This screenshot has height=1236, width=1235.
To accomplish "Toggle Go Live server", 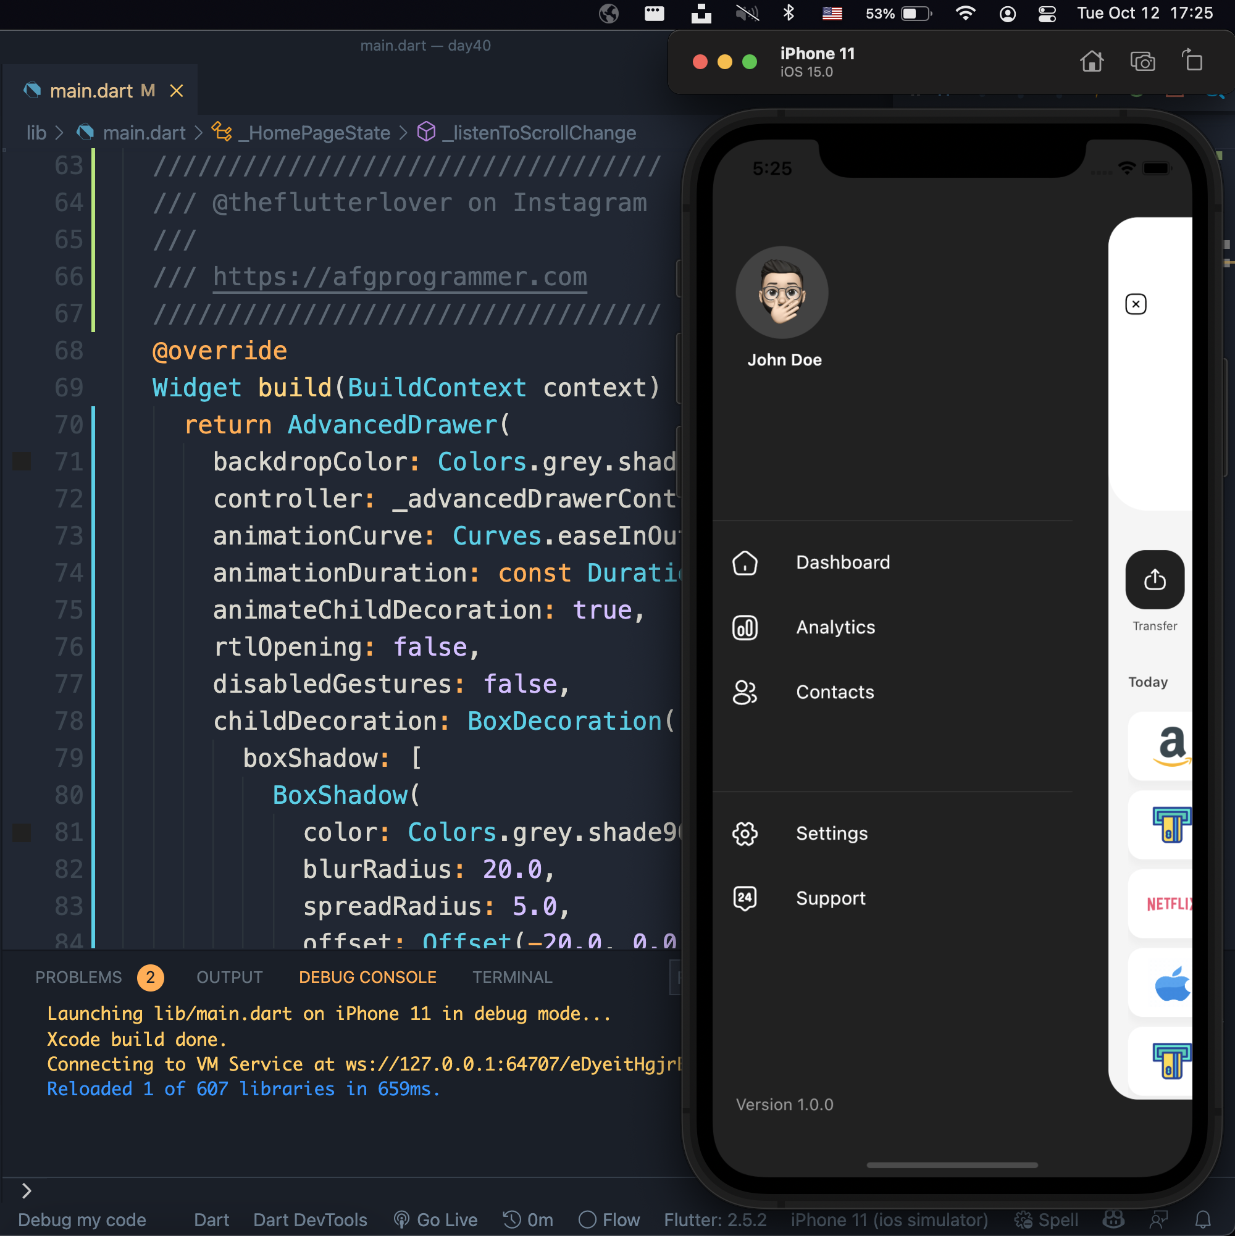I will pos(436,1219).
